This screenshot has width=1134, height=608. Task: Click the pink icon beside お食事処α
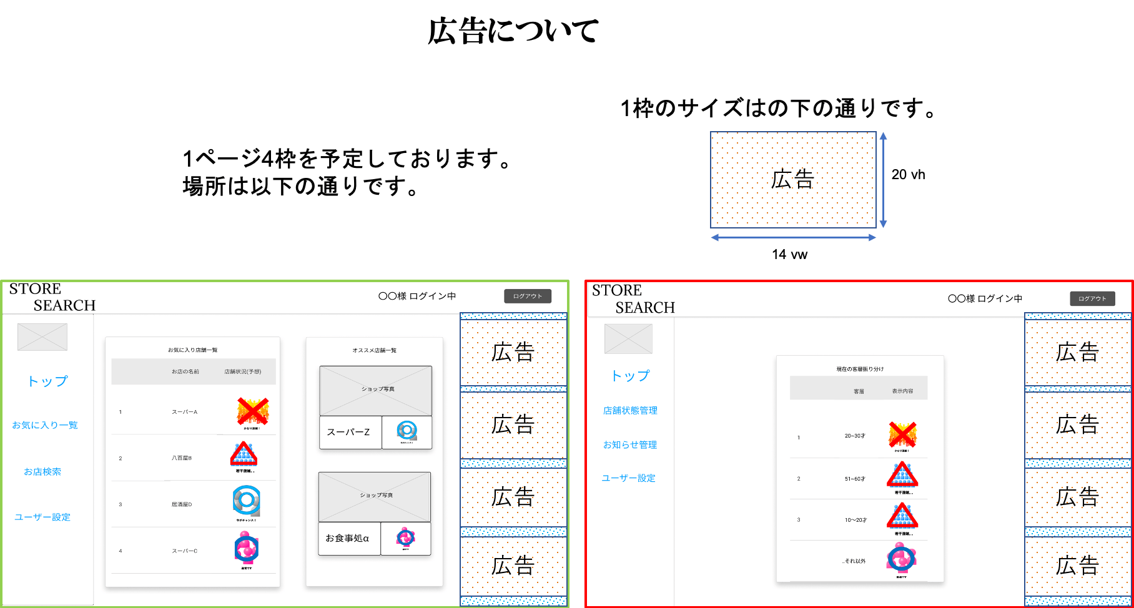pos(406,537)
